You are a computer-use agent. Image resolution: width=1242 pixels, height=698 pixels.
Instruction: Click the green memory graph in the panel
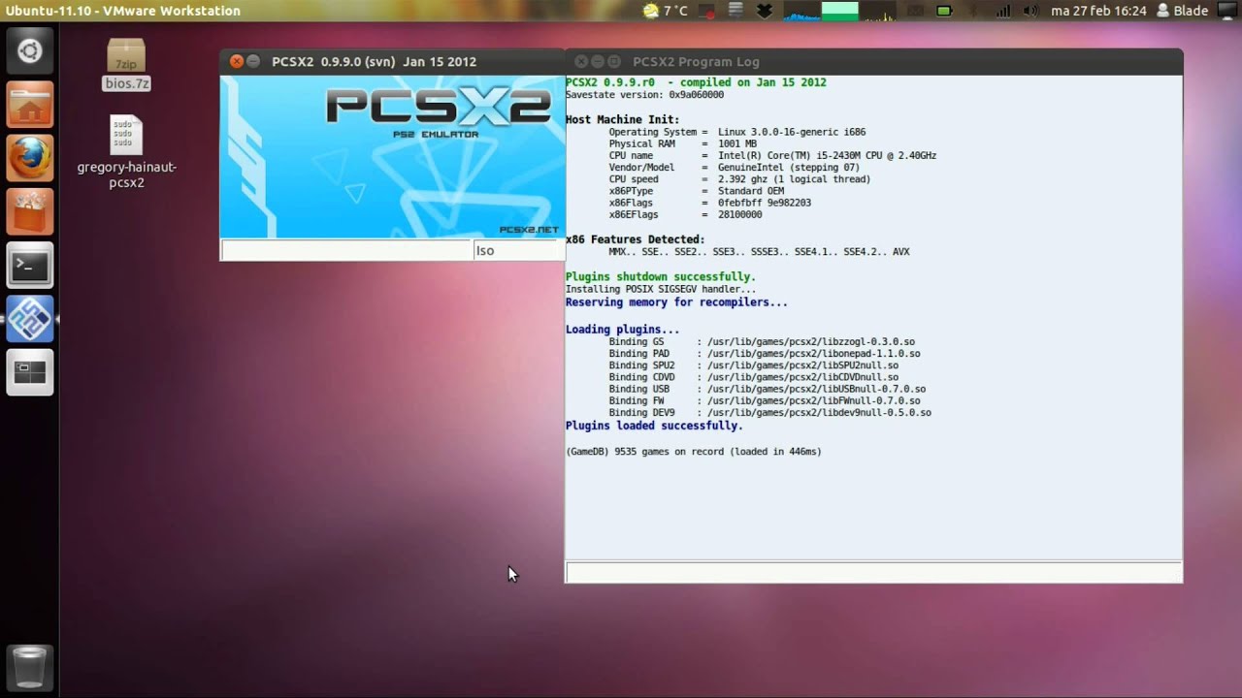(840, 11)
